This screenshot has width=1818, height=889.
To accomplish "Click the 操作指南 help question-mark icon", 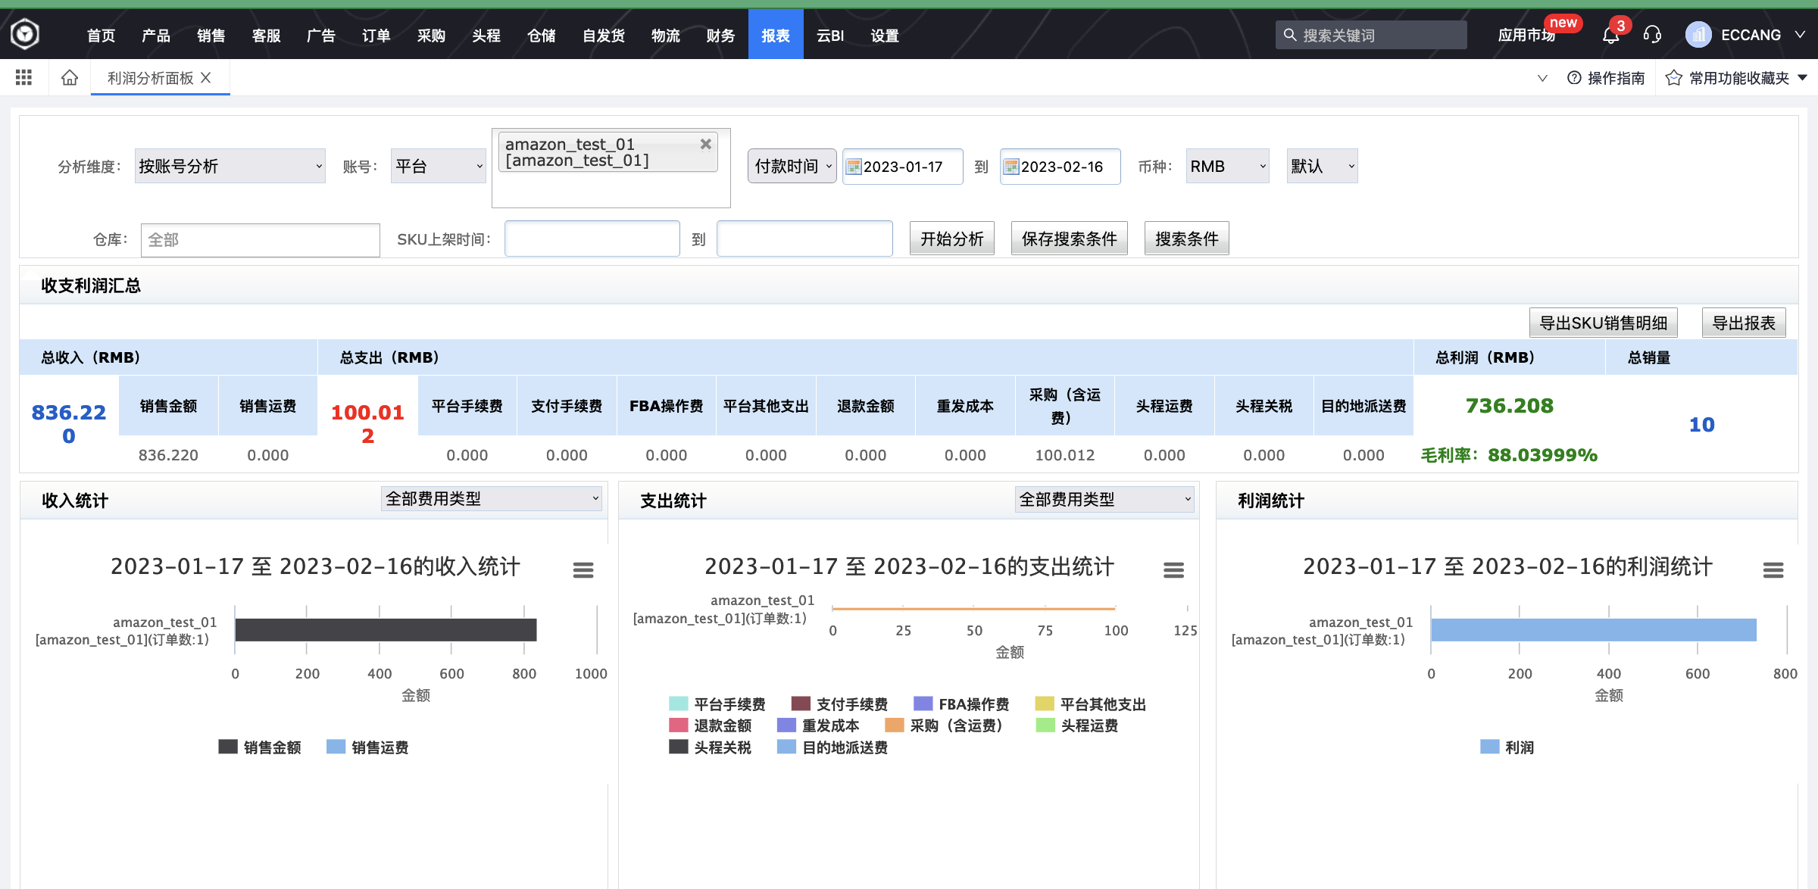I will click(x=1575, y=77).
